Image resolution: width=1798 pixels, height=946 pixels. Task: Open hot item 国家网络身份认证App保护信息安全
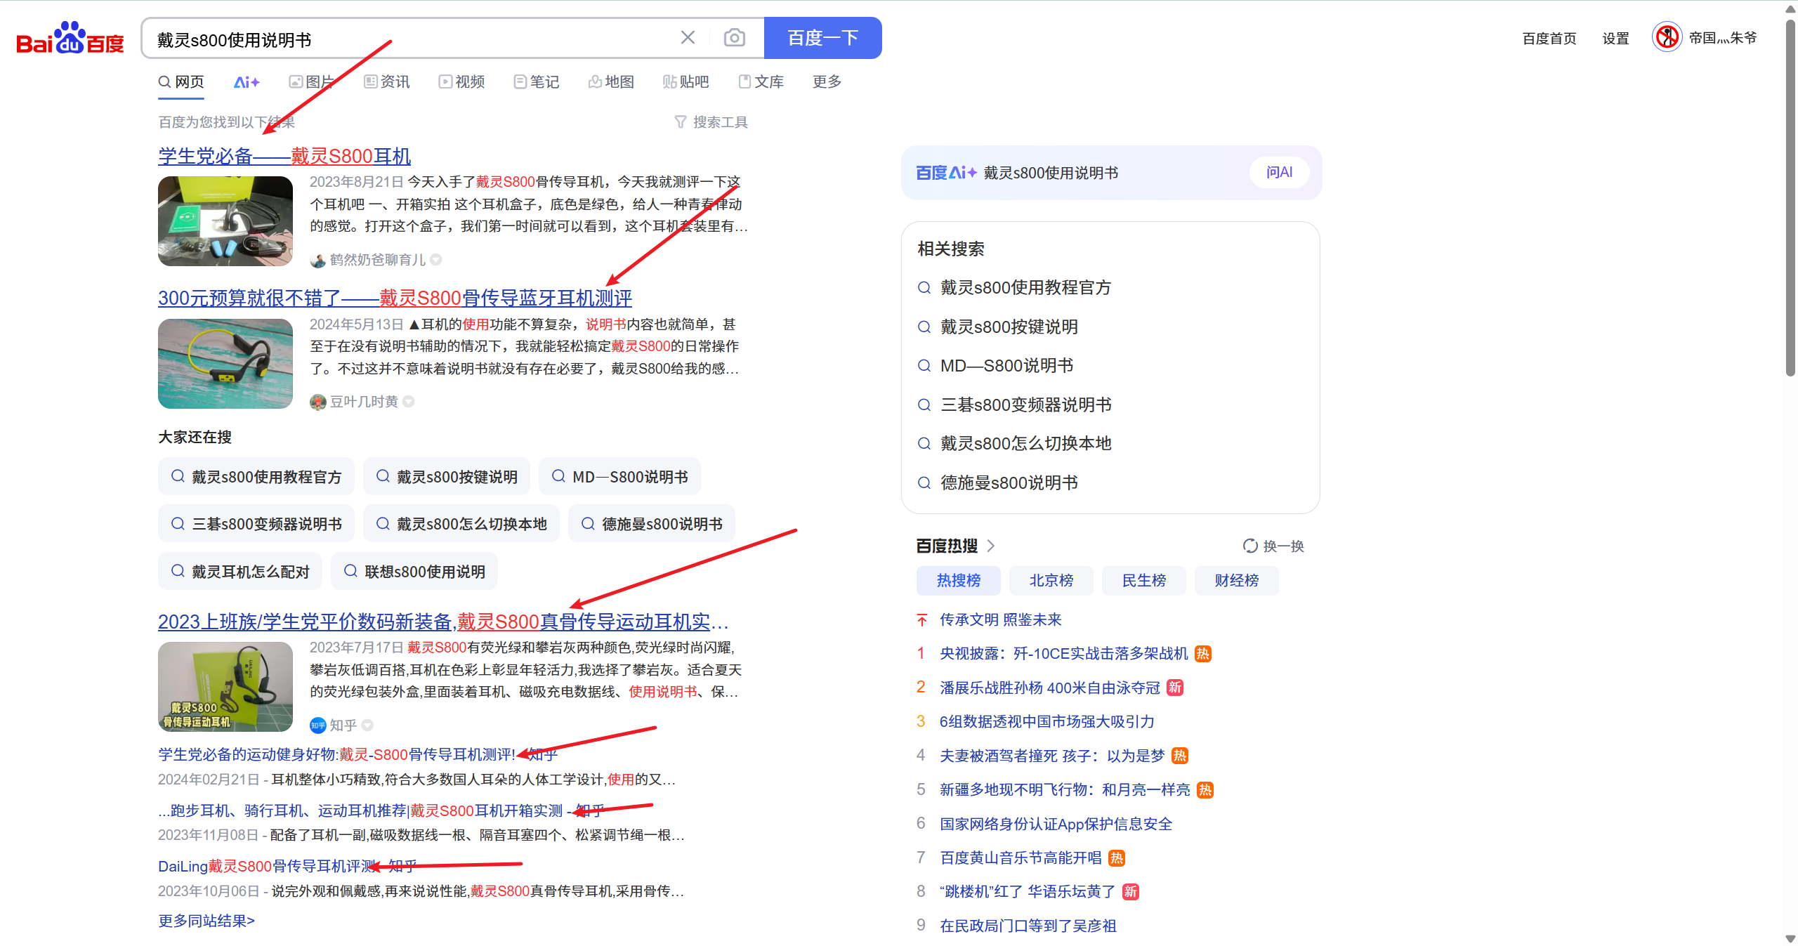coord(1056,825)
